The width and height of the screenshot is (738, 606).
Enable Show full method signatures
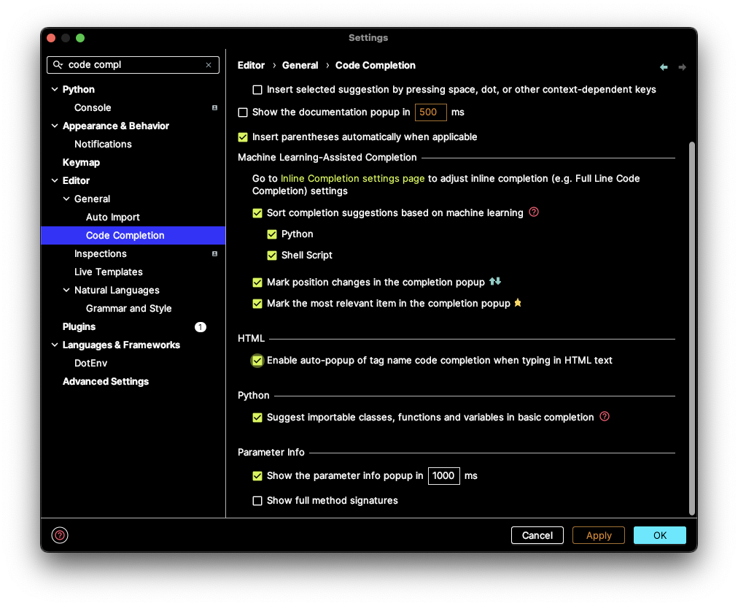coord(257,501)
